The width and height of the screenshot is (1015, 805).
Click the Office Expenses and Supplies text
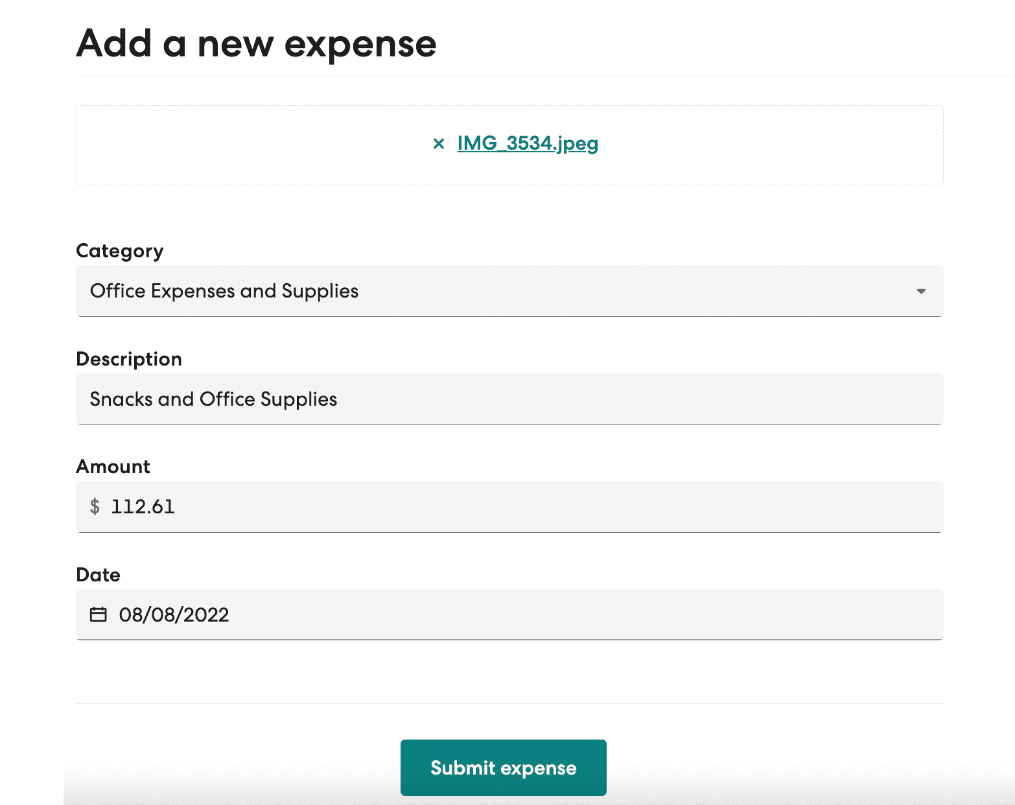pyautogui.click(x=224, y=291)
